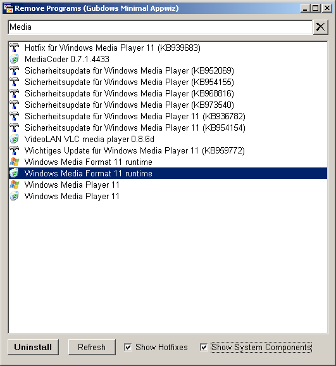Select Sicherheitsupdate für Windows Media Player 11 (KB936782)
This screenshot has width=336, height=366.
(x=168, y=116)
